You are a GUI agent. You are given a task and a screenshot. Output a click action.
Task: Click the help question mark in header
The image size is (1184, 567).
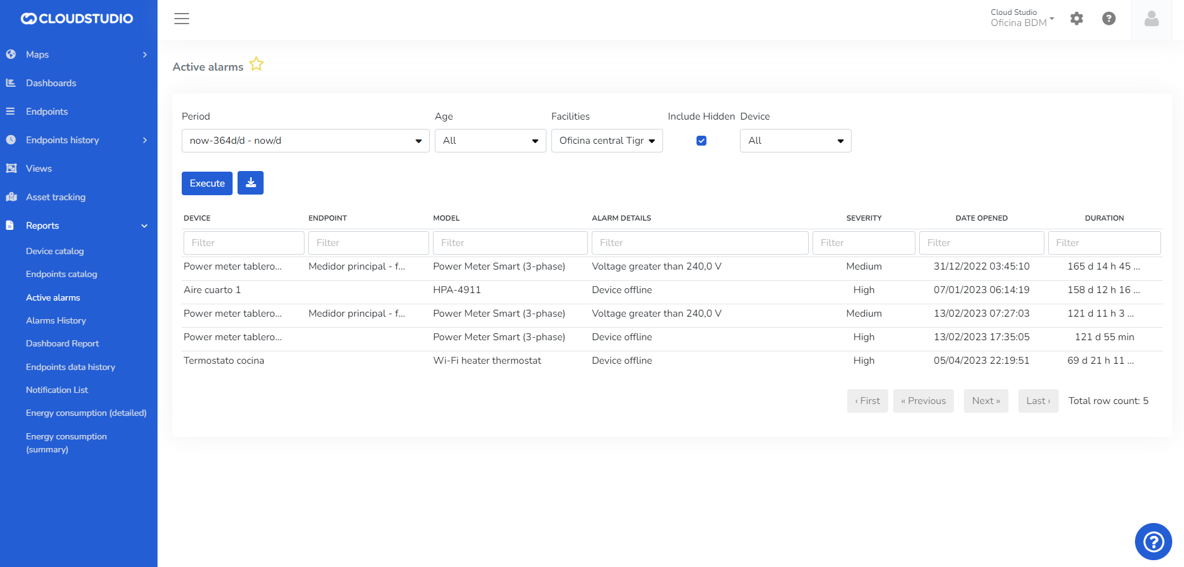pos(1109,19)
